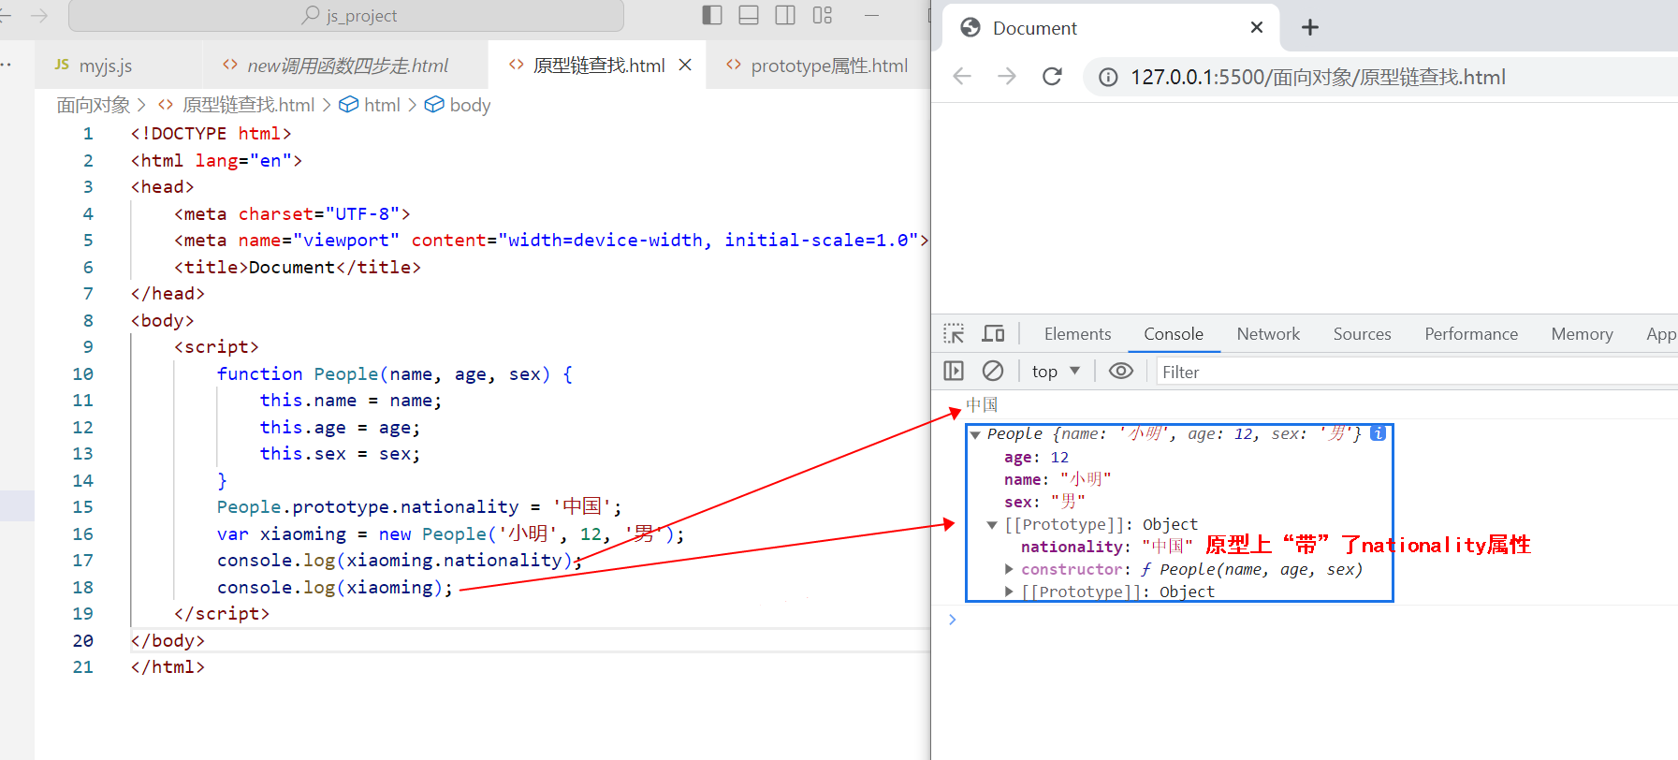Go forward with the VS Code arrow

(x=39, y=16)
